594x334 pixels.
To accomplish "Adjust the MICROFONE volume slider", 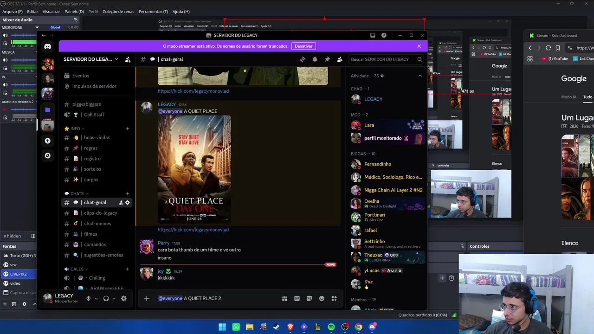I will (x=23, y=35).
